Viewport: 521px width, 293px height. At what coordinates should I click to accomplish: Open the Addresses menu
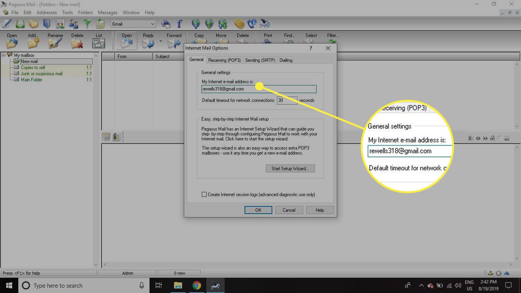click(x=47, y=13)
